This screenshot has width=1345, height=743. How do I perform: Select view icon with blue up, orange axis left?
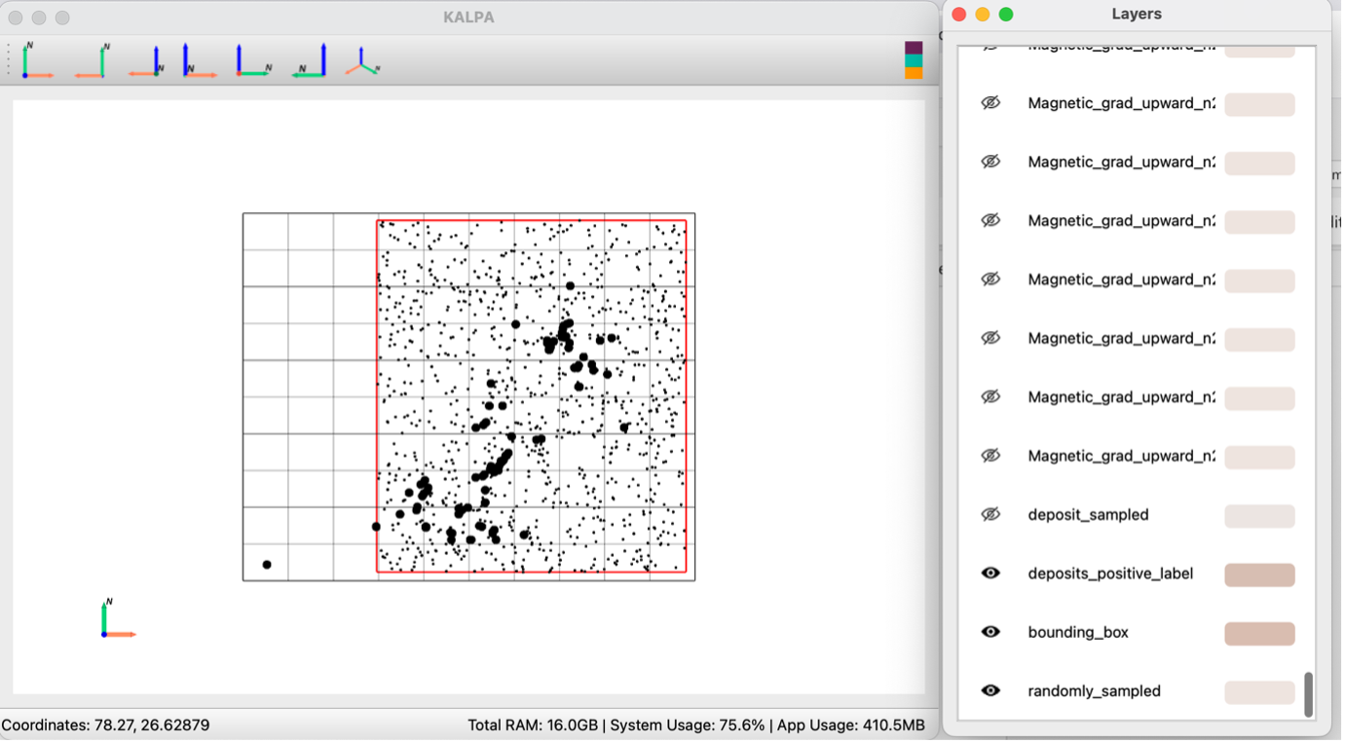pyautogui.click(x=146, y=60)
